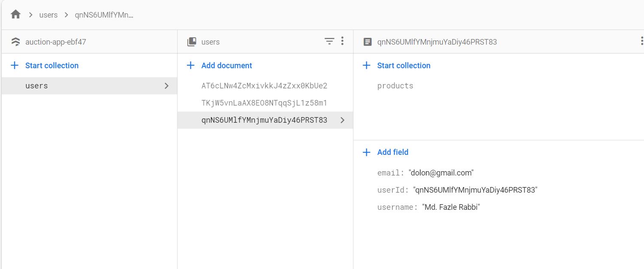Click the email field value dolon@gmail.com

pos(442,173)
